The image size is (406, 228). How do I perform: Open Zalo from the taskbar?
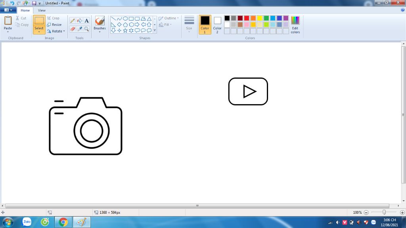click(x=27, y=222)
